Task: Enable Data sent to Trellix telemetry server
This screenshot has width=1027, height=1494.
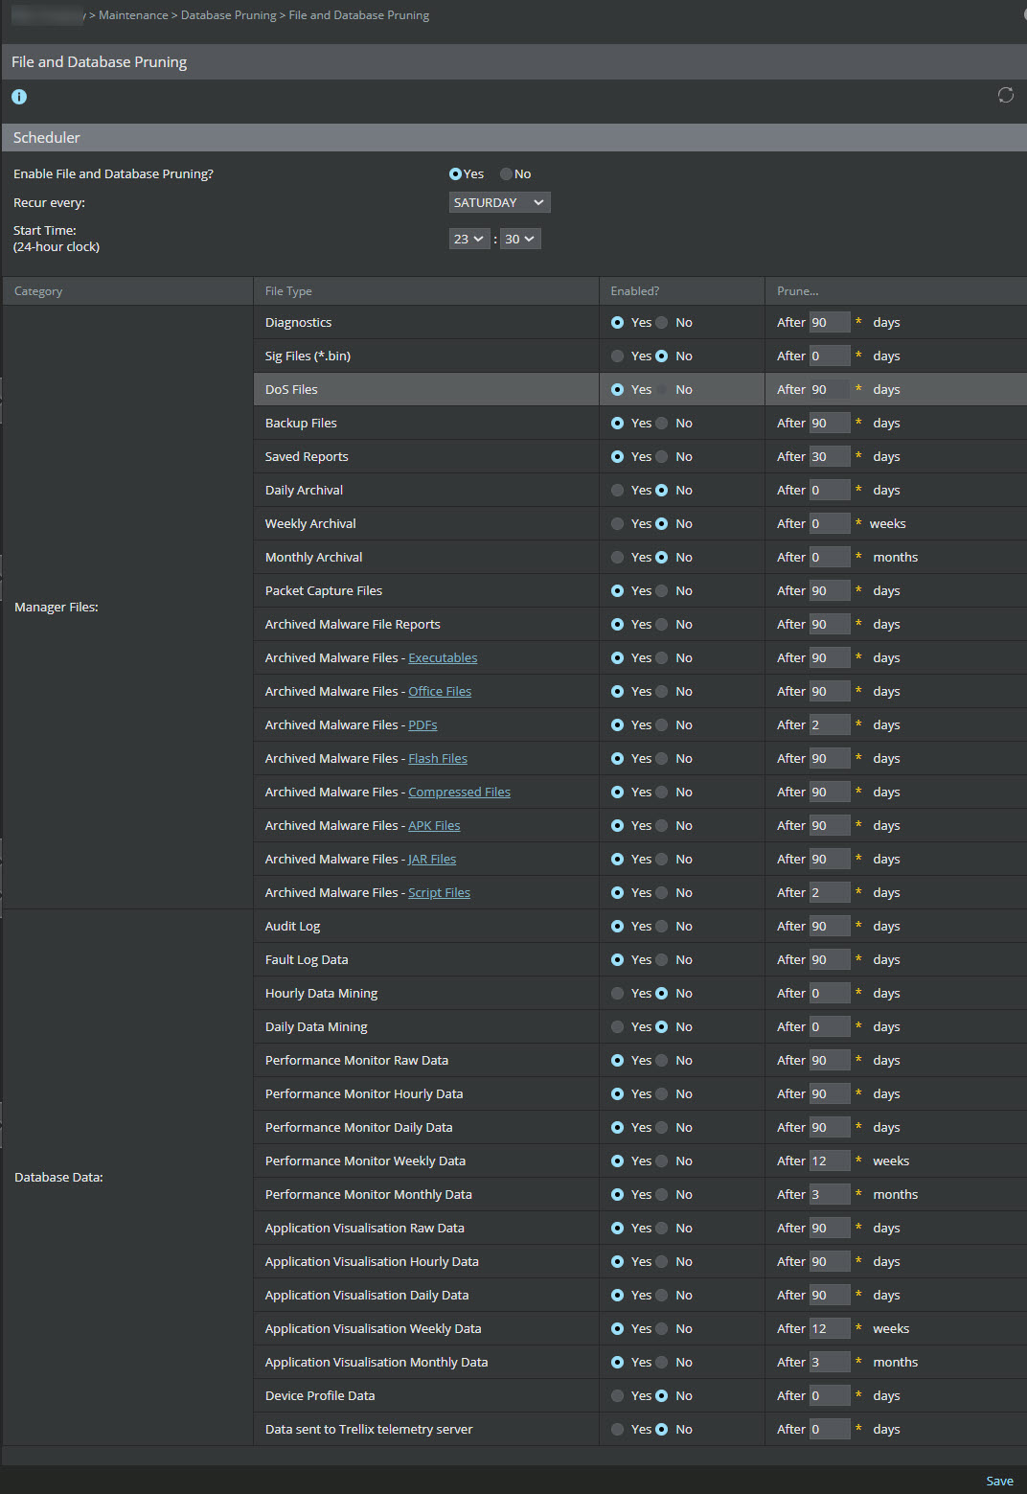Action: (x=617, y=1429)
